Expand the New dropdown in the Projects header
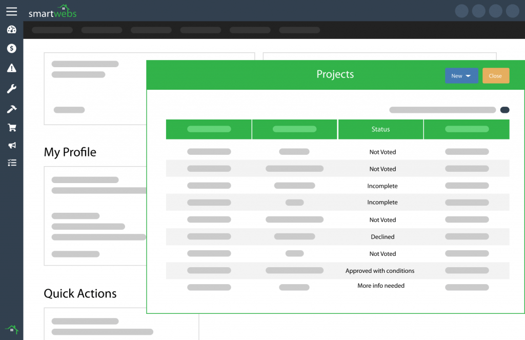The width and height of the screenshot is (525, 340). tap(461, 75)
